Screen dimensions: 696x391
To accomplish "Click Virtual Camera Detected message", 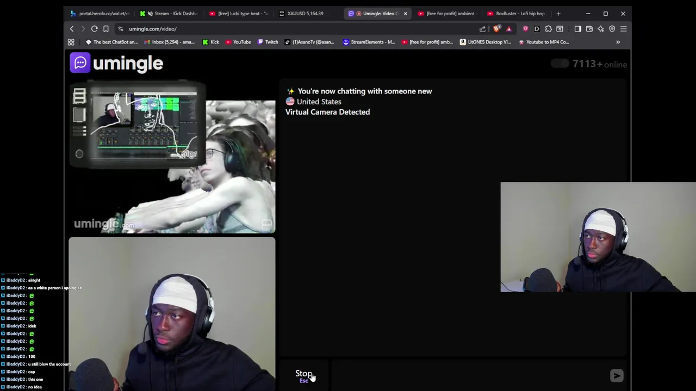I will 327,112.
